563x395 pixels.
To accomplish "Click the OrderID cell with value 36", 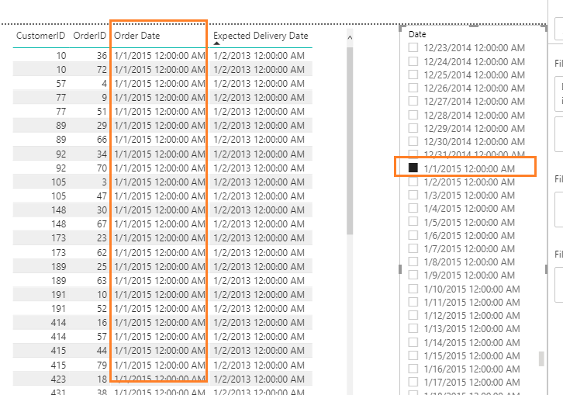I will [x=102, y=55].
